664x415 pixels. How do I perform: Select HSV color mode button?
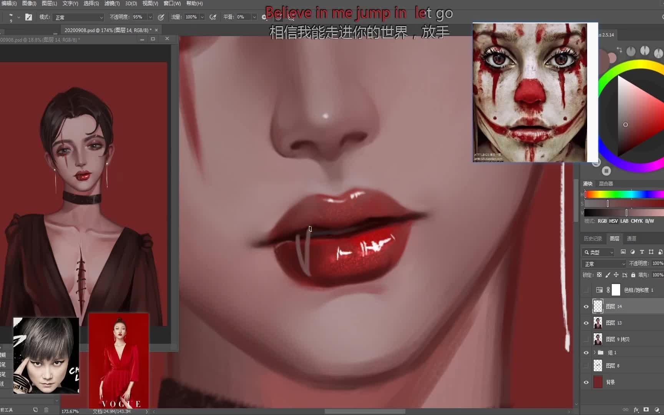[613, 221]
